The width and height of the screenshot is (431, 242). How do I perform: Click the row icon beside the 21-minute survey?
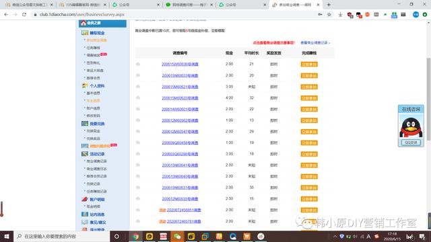pos(138,65)
